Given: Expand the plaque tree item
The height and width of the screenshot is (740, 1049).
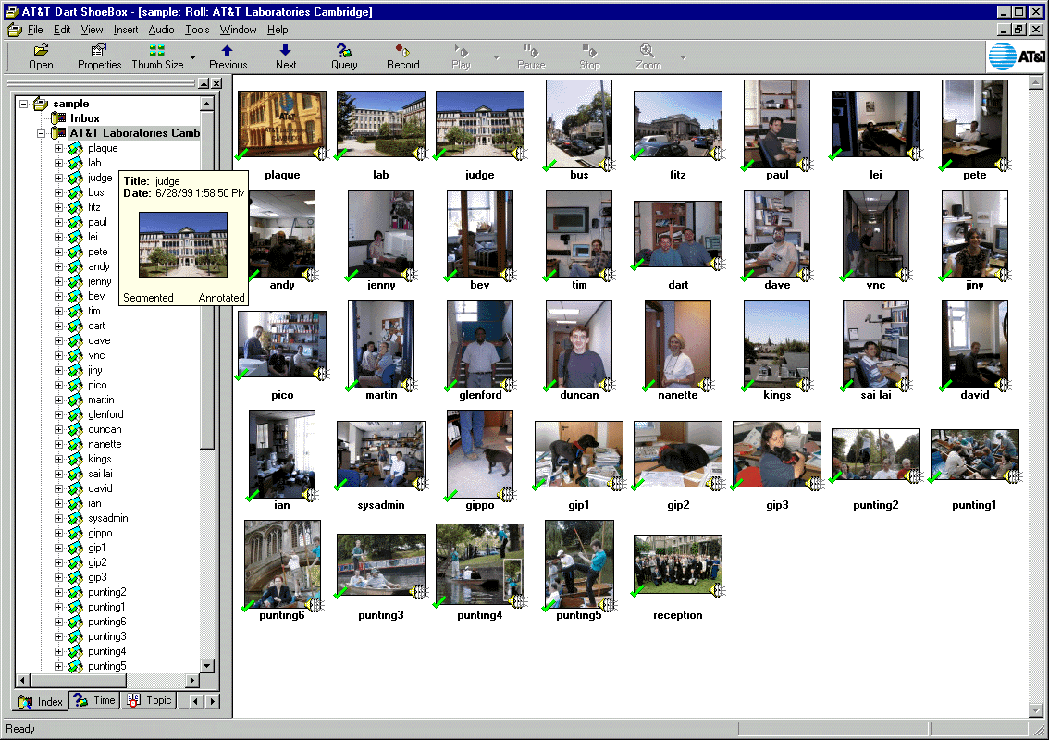Looking at the screenshot, I should 58,148.
